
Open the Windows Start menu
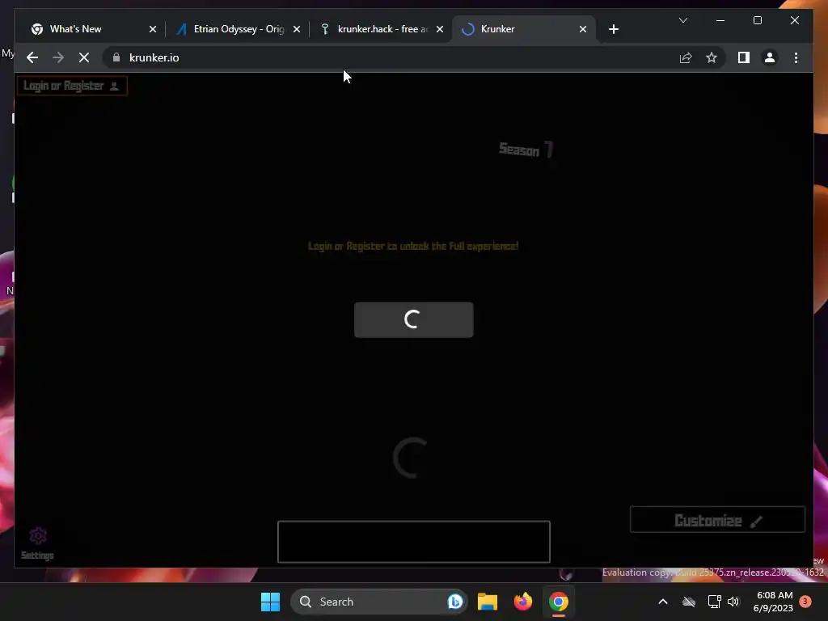[270, 602]
